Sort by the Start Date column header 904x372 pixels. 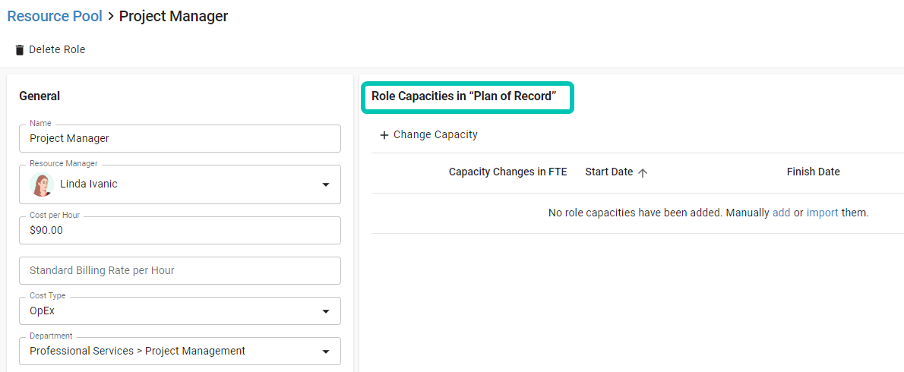tap(608, 172)
